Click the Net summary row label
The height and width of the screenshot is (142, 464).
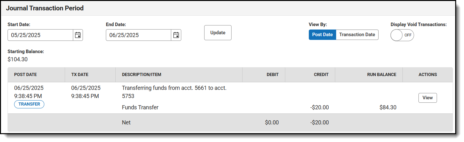126,123
